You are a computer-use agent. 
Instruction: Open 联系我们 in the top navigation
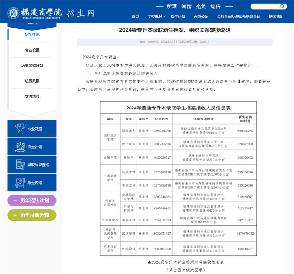click(276, 16)
